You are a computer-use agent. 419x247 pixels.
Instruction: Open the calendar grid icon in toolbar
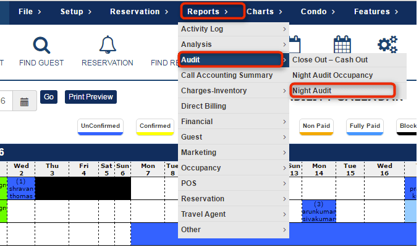pos(342,44)
